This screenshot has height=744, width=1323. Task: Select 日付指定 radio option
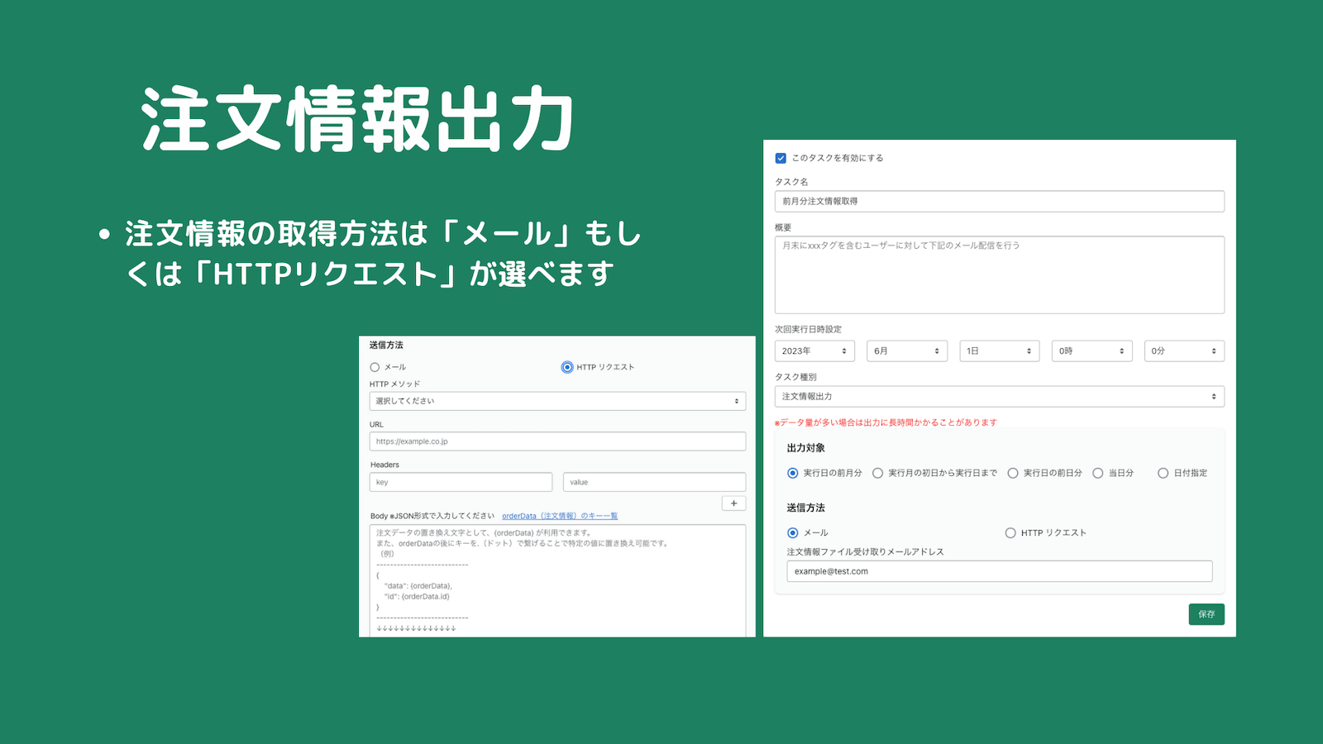[x=1163, y=473]
